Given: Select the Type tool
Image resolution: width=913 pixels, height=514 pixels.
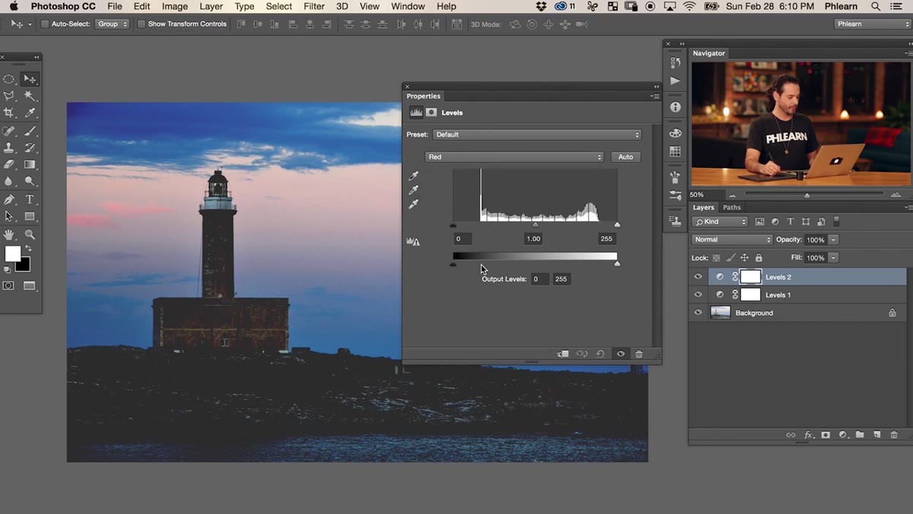Looking at the screenshot, I should 30,200.
